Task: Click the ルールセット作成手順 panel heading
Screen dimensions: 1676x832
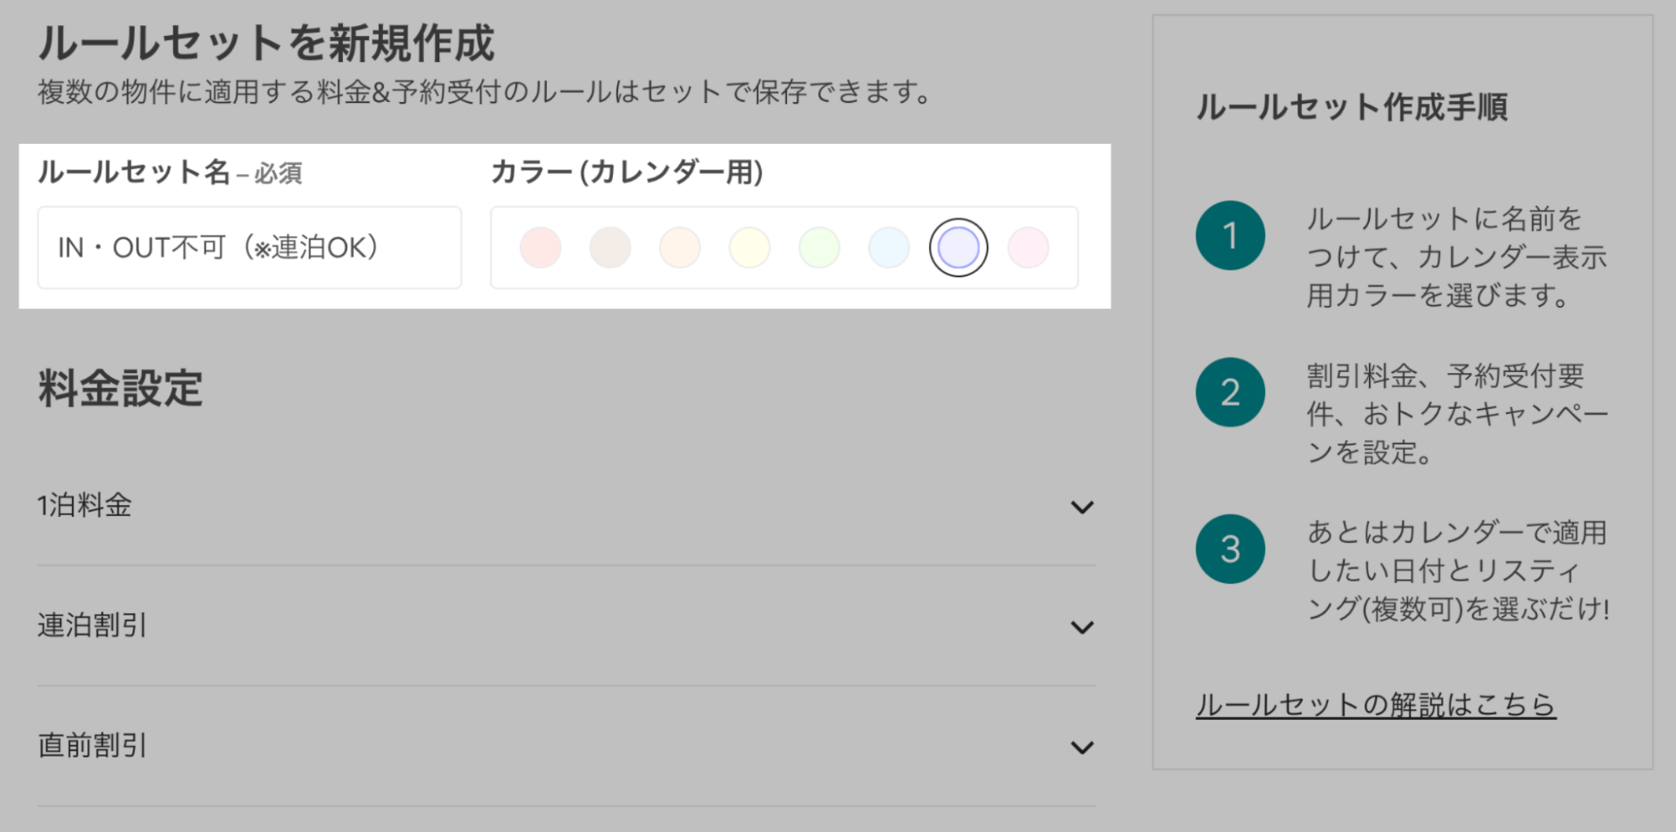Action: (1352, 107)
